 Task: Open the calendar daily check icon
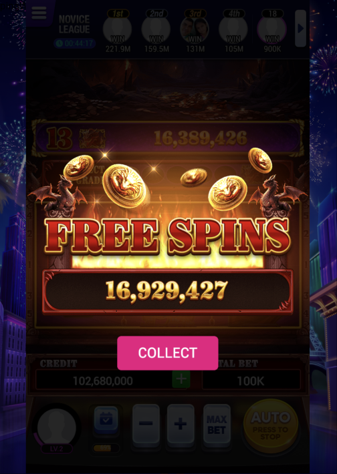[106, 419]
